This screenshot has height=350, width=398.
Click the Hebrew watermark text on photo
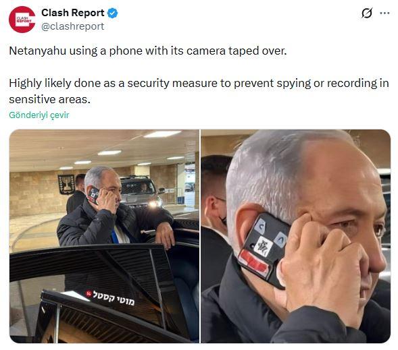[114, 298]
